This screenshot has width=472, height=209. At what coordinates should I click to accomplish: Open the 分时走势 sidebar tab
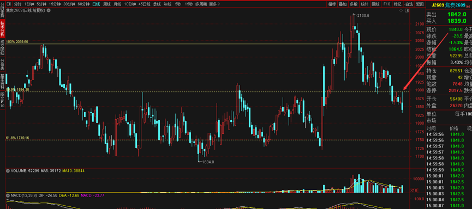click(2, 10)
